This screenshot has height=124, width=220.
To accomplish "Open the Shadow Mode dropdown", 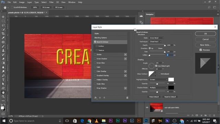I will (x=158, y=87).
